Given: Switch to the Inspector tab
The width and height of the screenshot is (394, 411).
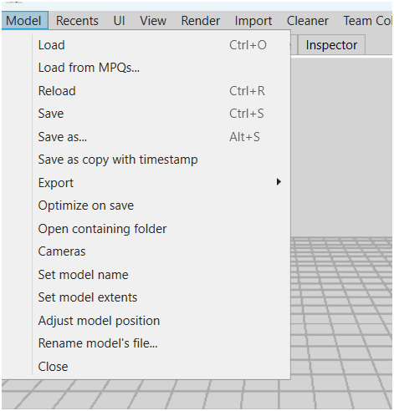Looking at the screenshot, I should (x=331, y=45).
